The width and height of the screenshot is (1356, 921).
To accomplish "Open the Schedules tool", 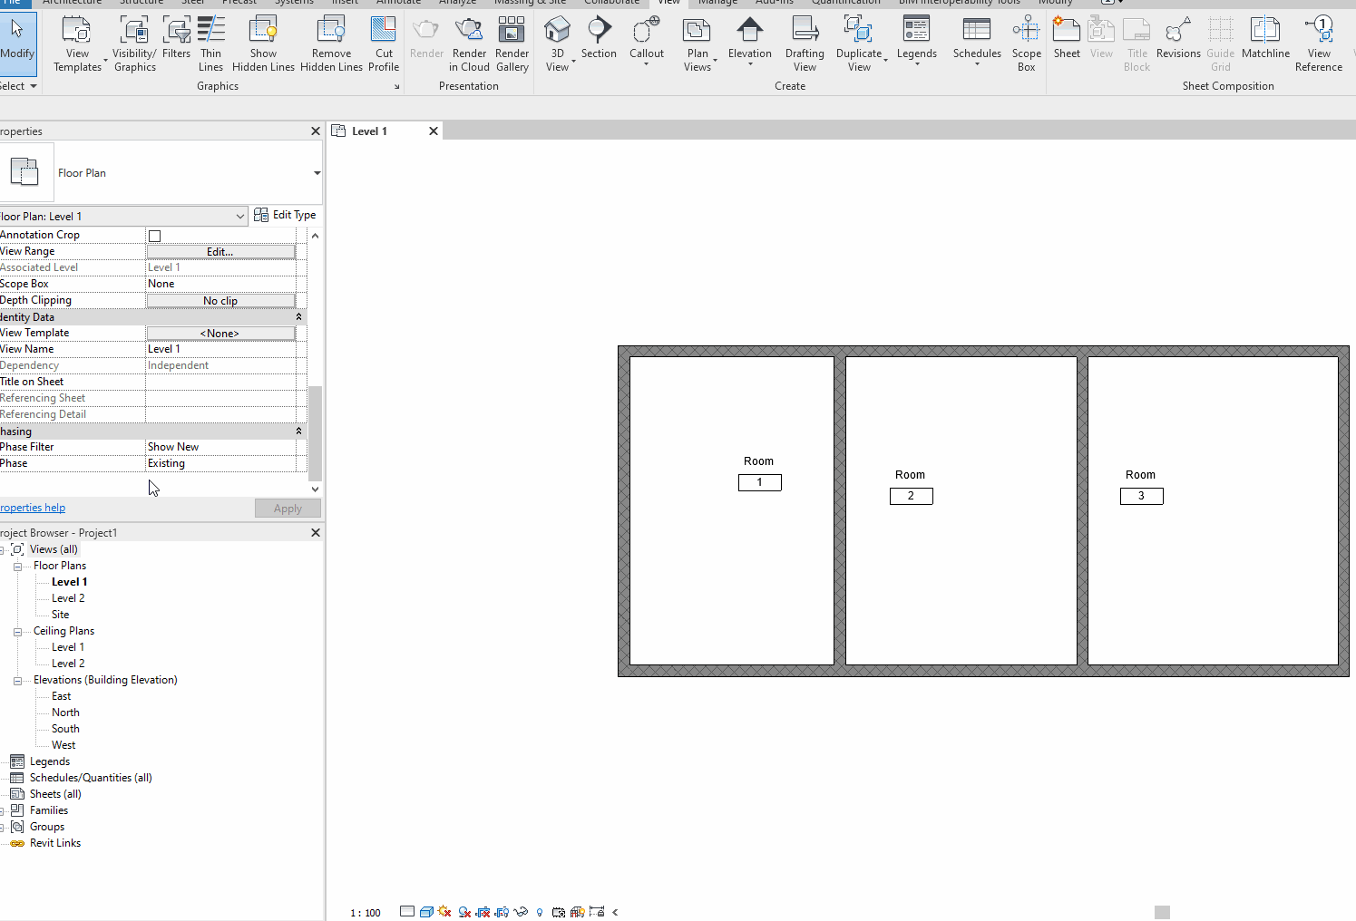I will point(976,40).
